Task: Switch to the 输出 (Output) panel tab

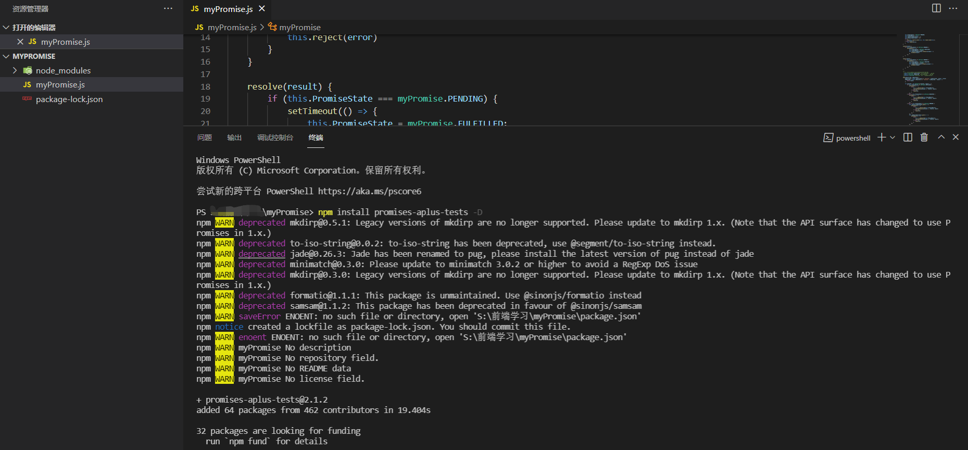Action: tap(234, 137)
